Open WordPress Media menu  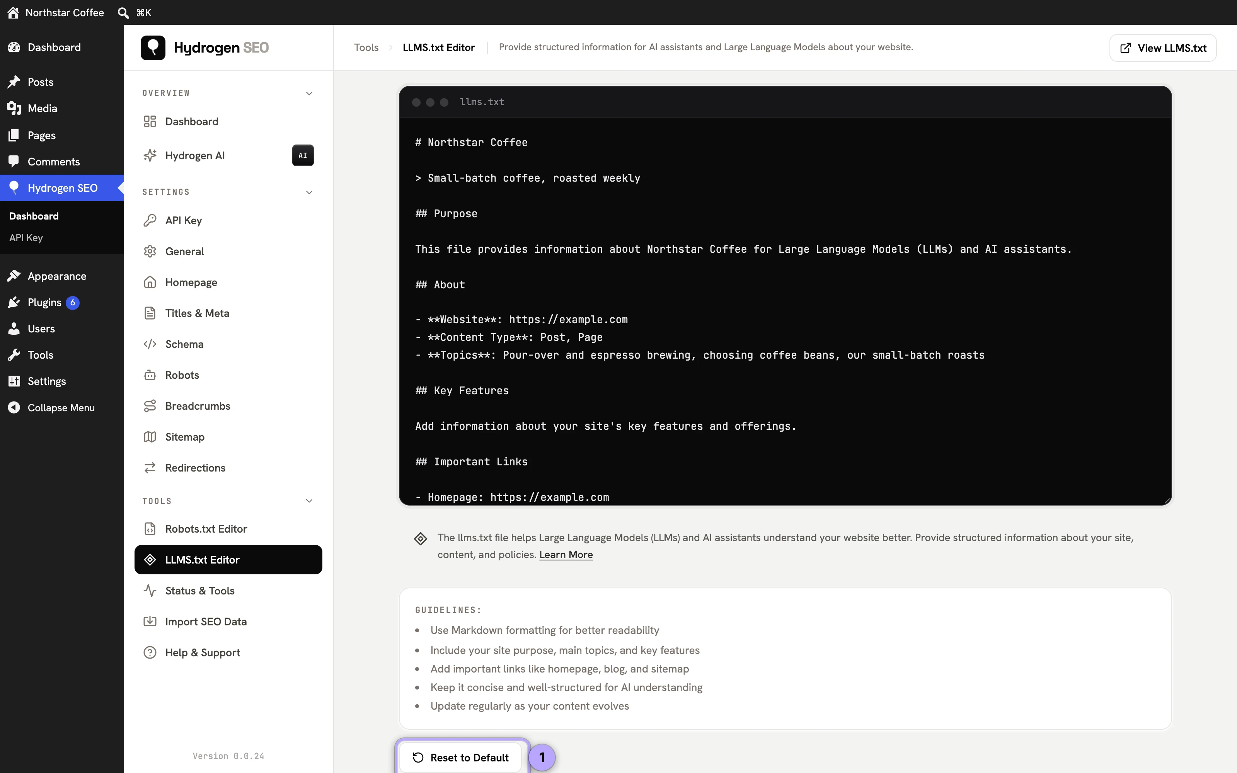tap(62, 108)
